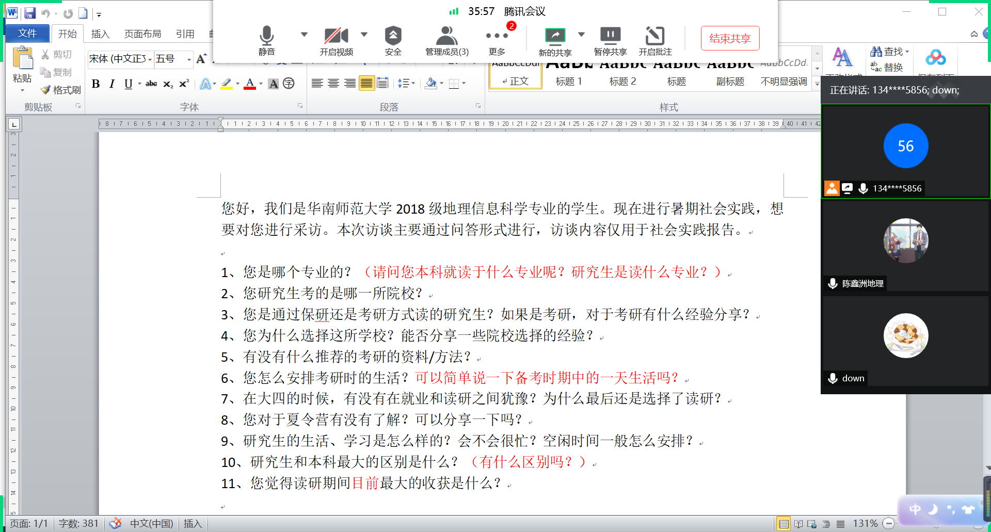Expand the new share options arrow
Viewport: 991px width, 532px height.
click(x=581, y=35)
